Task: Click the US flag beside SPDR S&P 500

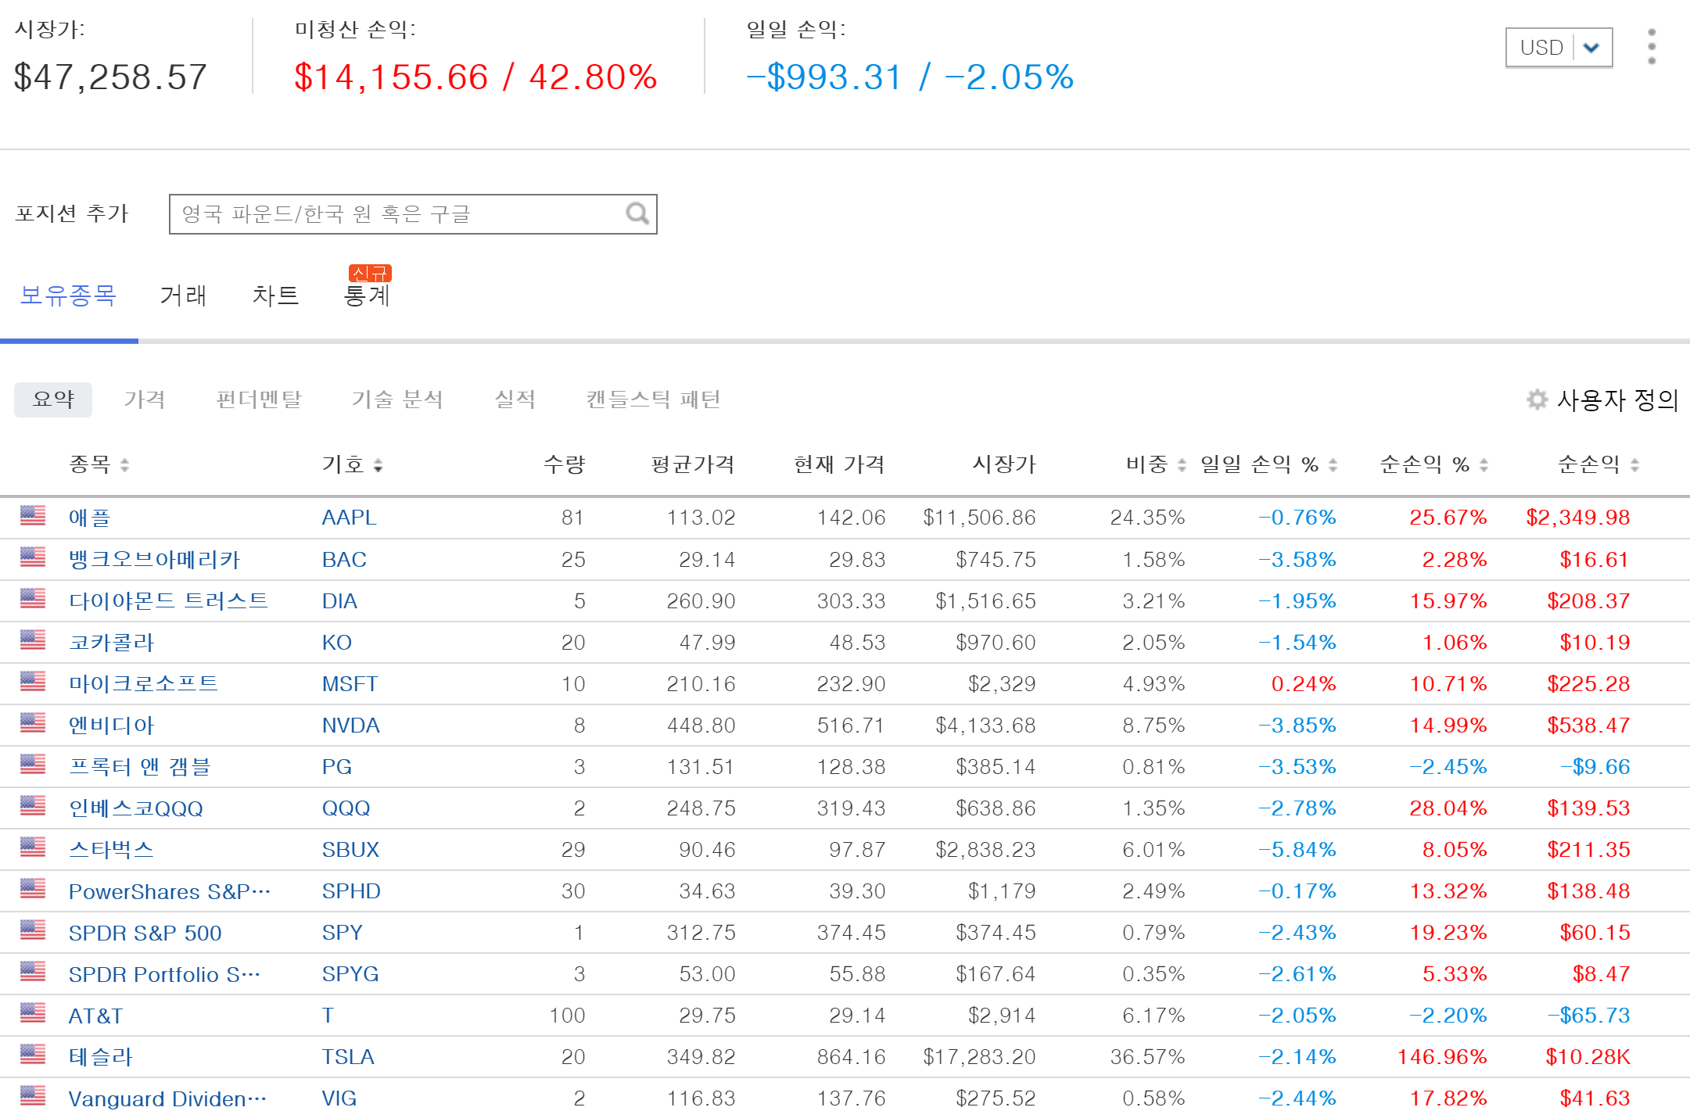Action: (x=33, y=930)
